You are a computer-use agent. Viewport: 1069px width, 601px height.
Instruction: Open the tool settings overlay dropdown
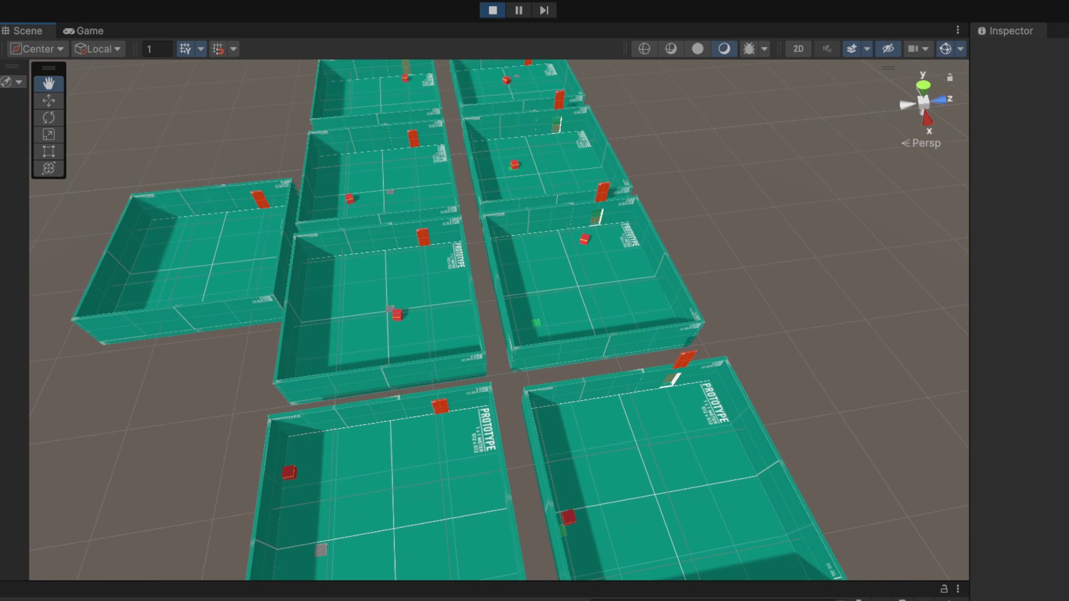click(x=12, y=82)
